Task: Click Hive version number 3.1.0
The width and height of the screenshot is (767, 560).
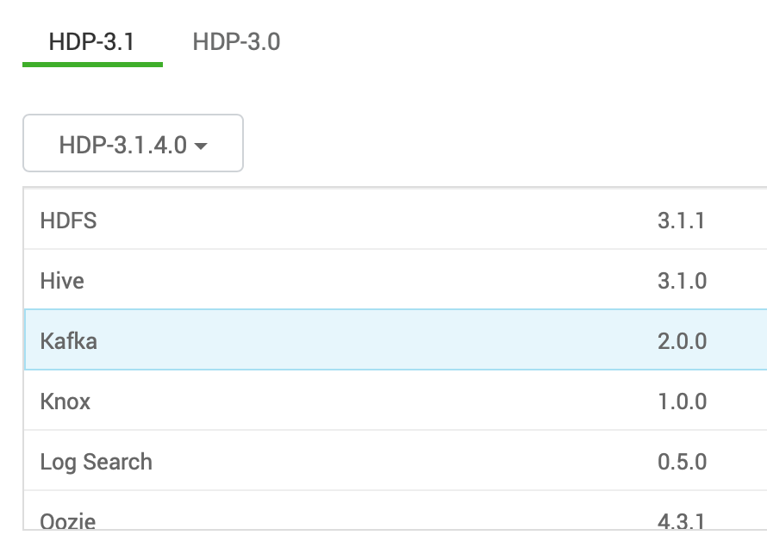Action: [682, 281]
